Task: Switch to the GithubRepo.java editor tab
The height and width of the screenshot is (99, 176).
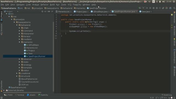Action: [100, 12]
